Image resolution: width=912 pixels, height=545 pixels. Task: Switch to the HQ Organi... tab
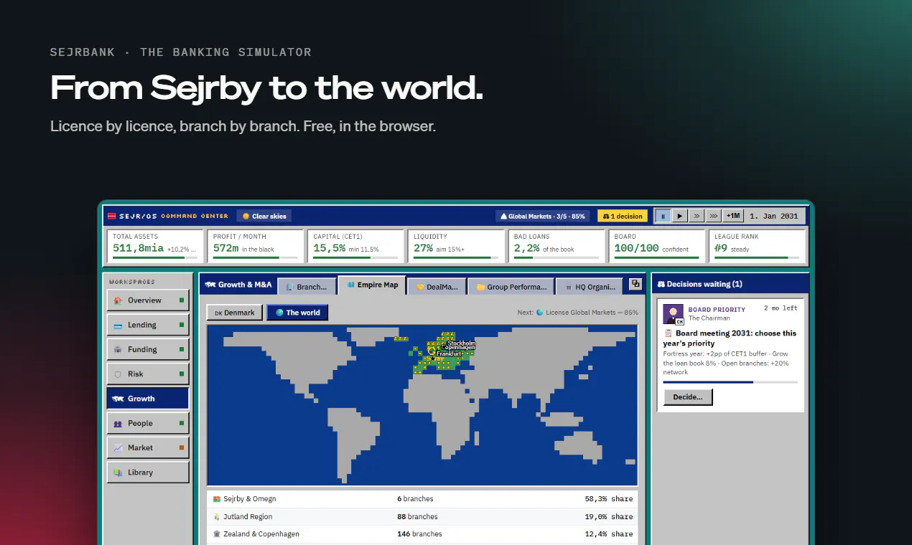589,286
